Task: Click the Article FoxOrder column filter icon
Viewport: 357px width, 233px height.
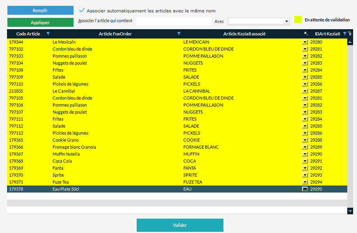Action: pos(179,34)
